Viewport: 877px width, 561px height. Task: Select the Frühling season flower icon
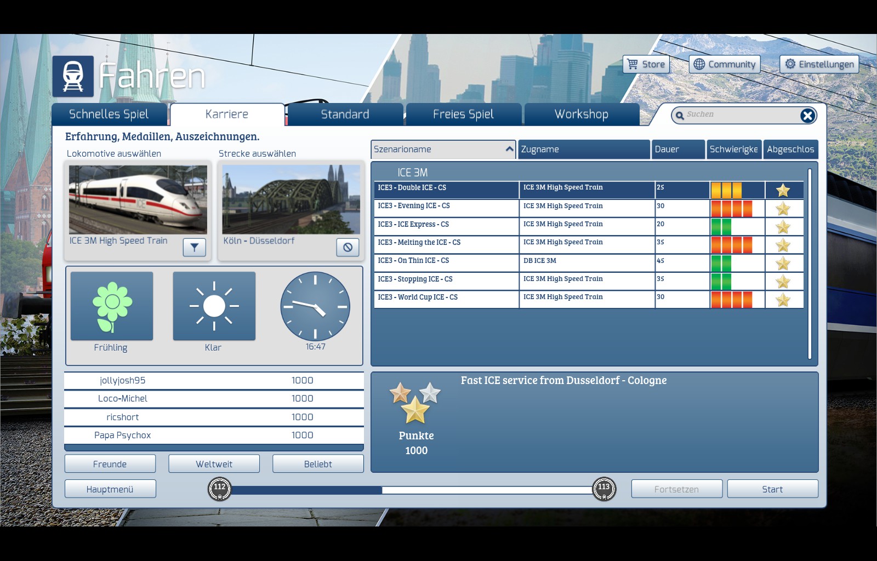[112, 306]
